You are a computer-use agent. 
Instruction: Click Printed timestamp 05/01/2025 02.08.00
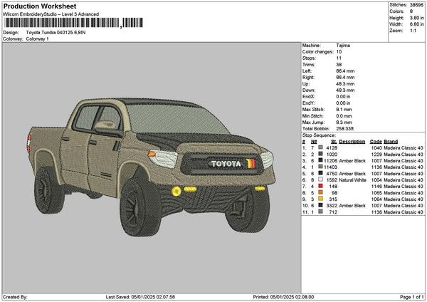tap(292, 297)
